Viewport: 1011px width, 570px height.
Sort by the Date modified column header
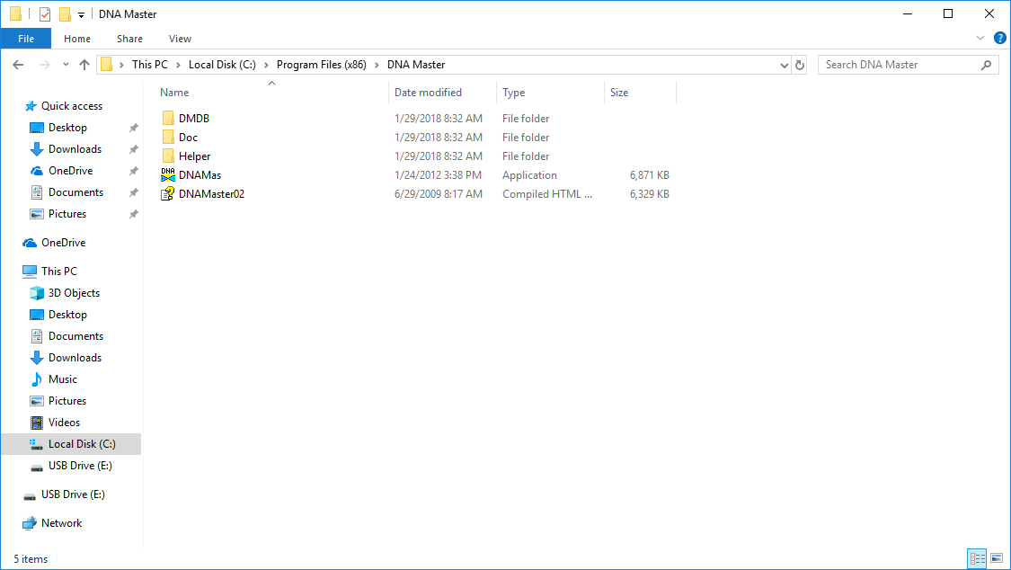click(x=442, y=93)
